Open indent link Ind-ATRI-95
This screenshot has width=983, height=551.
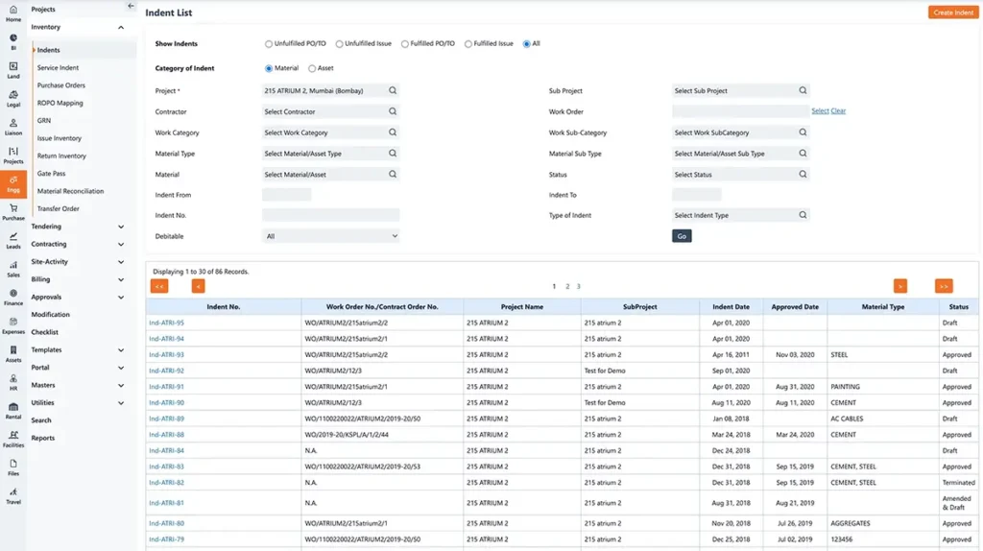(x=166, y=323)
